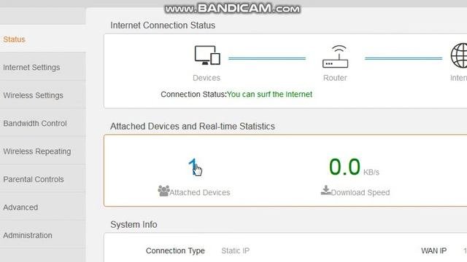Click the attached devices count number 1
Image resolution: width=467 pixels, height=262 pixels.
(193, 167)
